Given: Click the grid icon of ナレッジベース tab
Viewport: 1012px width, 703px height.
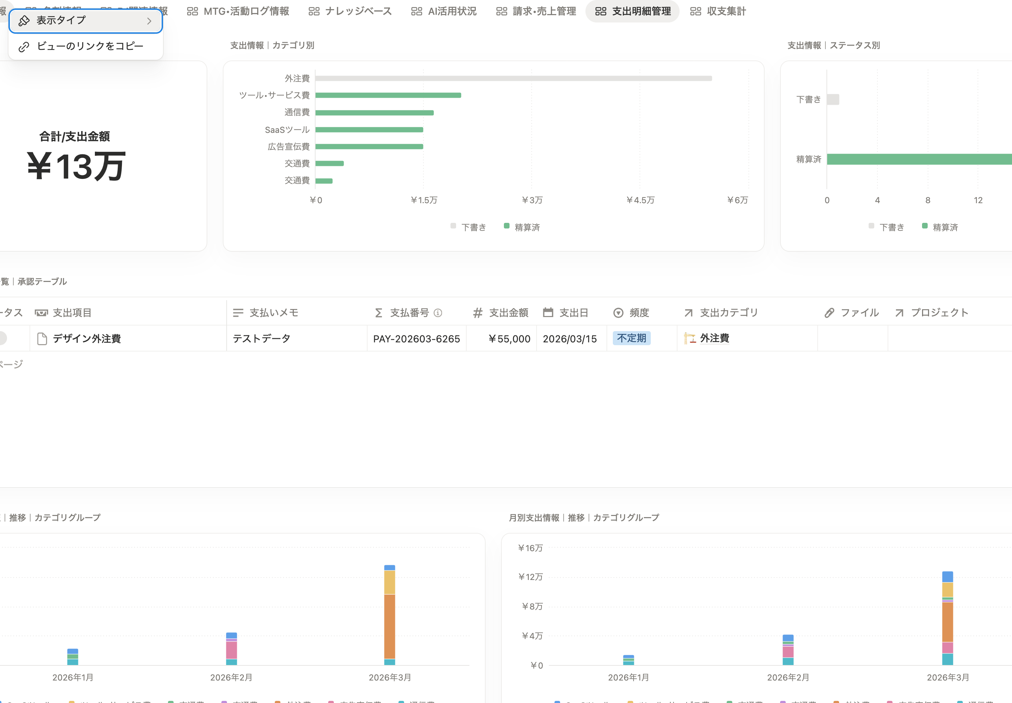Looking at the screenshot, I should pos(314,12).
